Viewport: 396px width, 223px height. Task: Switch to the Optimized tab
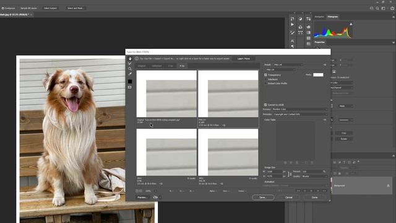click(157, 66)
